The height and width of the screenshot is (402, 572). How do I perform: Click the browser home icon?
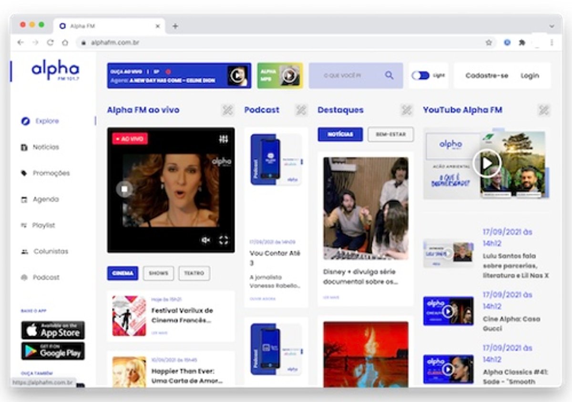pos(65,42)
